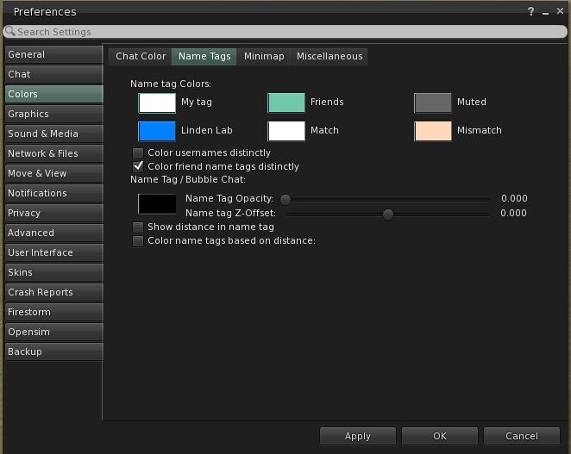The width and height of the screenshot is (571, 454).
Task: Click the search magnifier icon
Action: [10, 31]
